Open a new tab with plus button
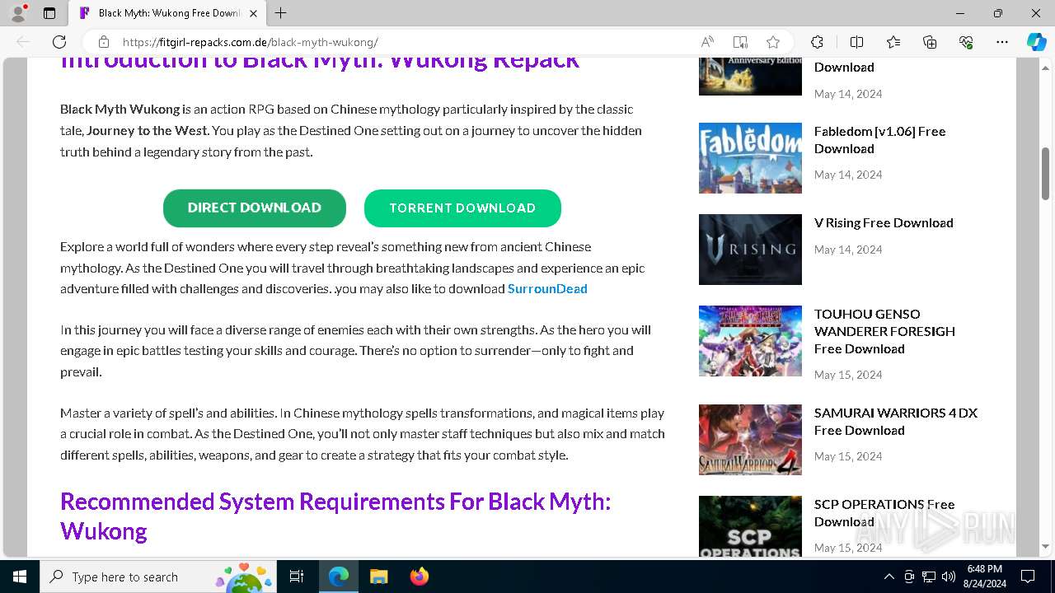The width and height of the screenshot is (1055, 593). pyautogui.click(x=281, y=13)
